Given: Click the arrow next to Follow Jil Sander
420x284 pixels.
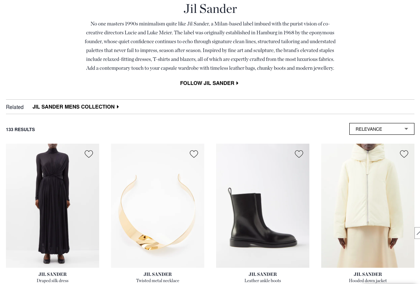Looking at the screenshot, I should [237, 83].
